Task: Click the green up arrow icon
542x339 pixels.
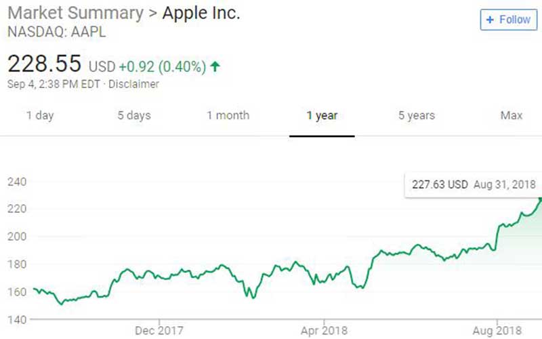Action: click(215, 66)
